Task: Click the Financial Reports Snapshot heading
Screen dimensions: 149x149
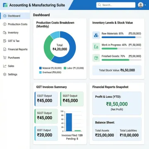Action: pyautogui.click(x=111, y=87)
